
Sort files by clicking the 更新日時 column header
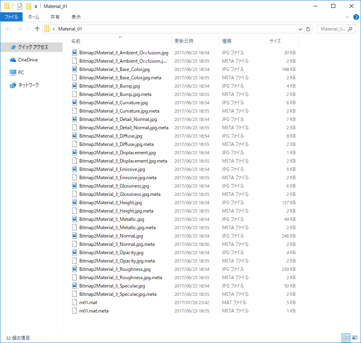click(184, 41)
